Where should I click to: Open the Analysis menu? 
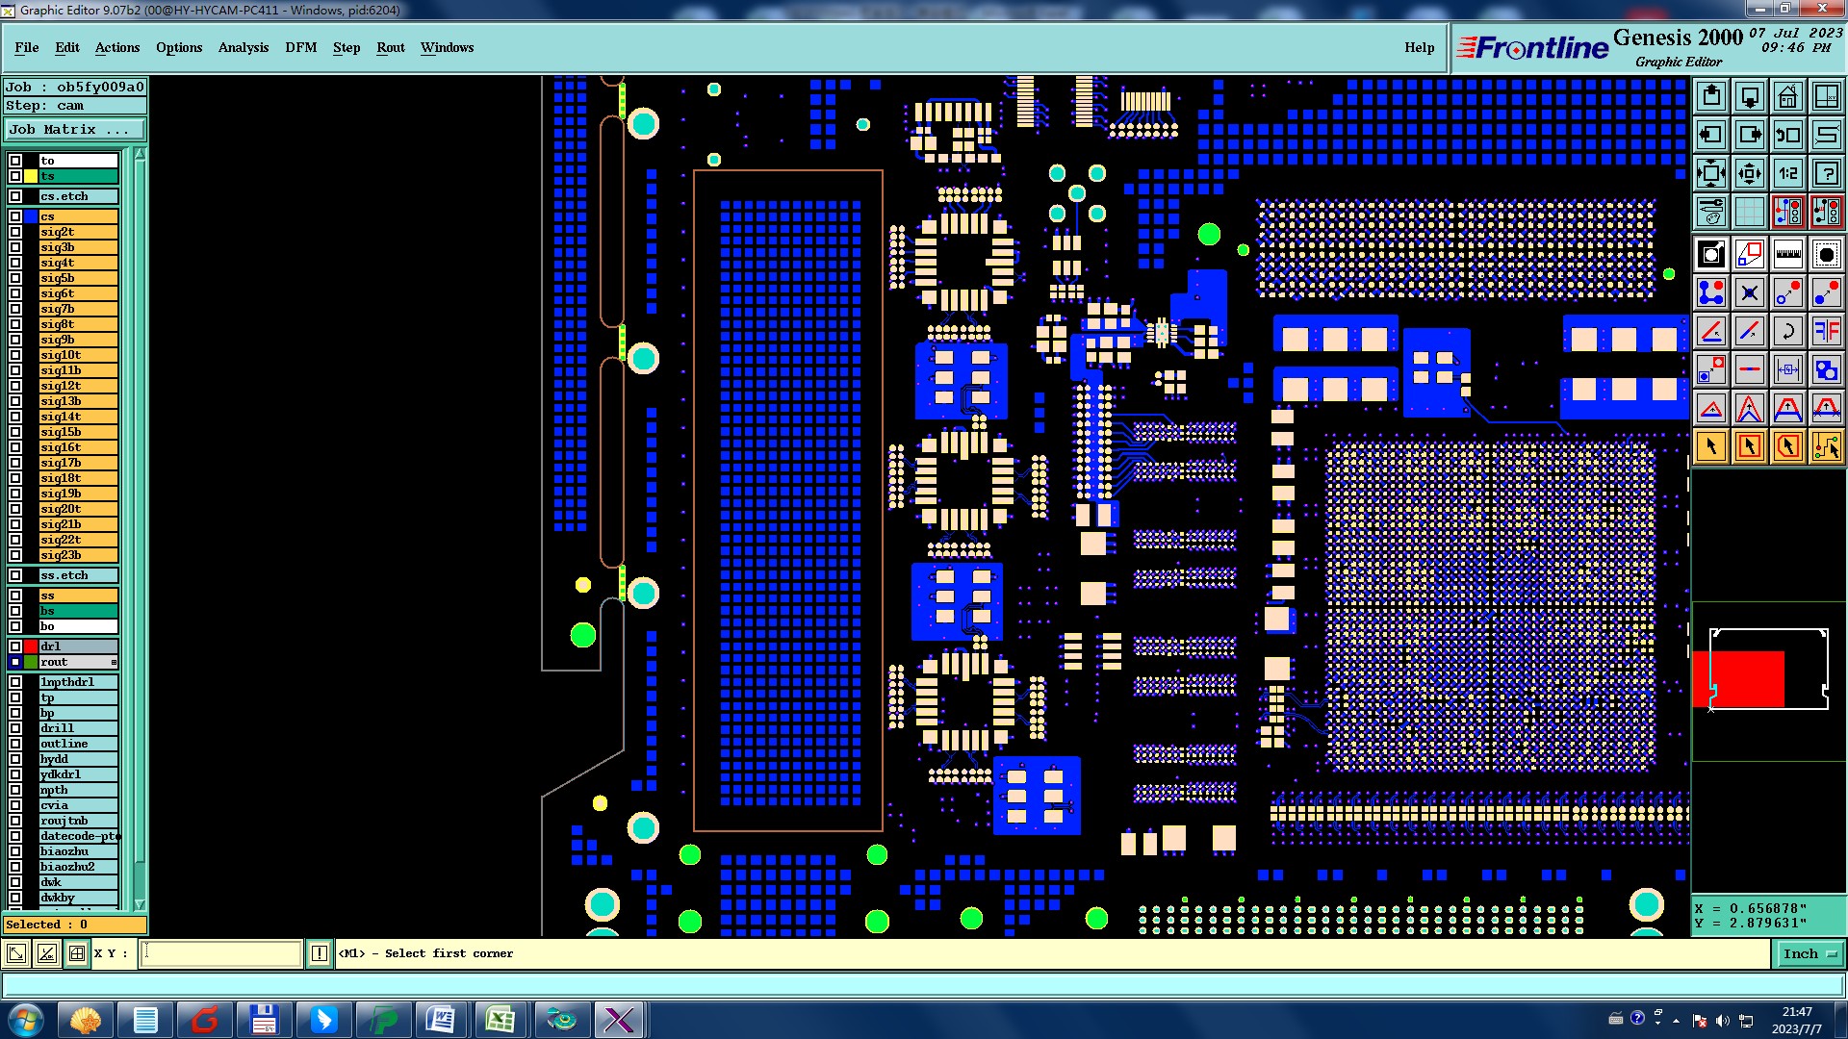point(243,47)
